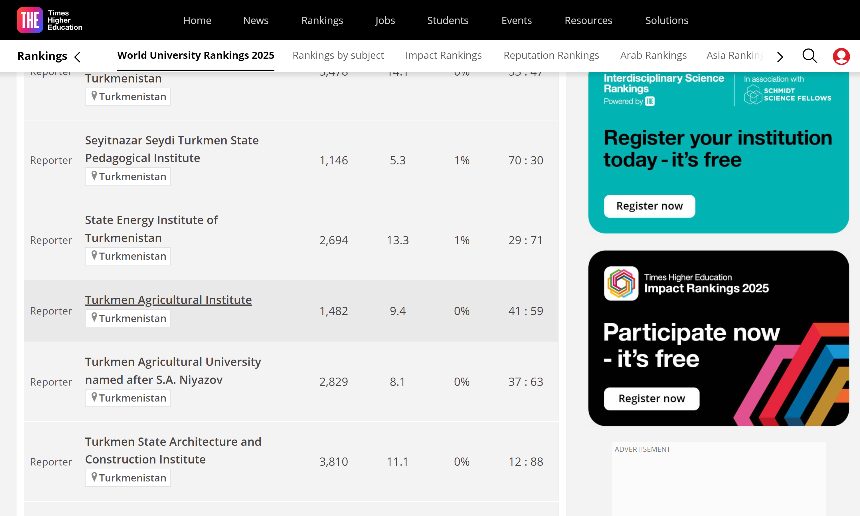Click the Rankings section heading
Screen dimensions: 860x516
(x=42, y=56)
